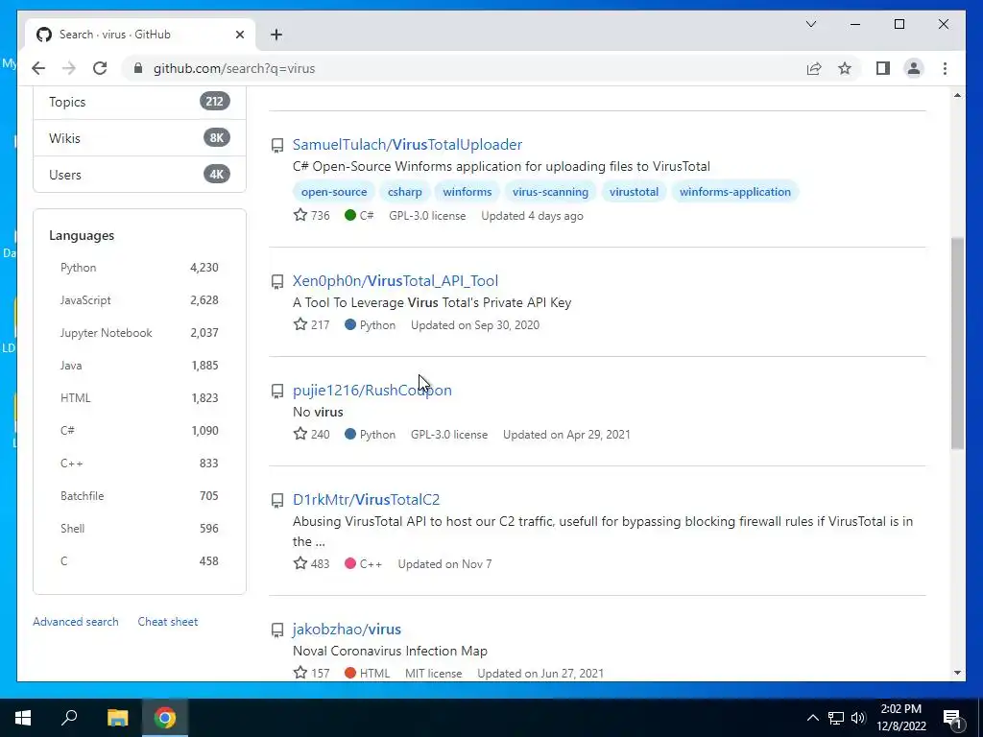Click the virus-scanning topic tag
This screenshot has width=983, height=737.
coord(550,192)
